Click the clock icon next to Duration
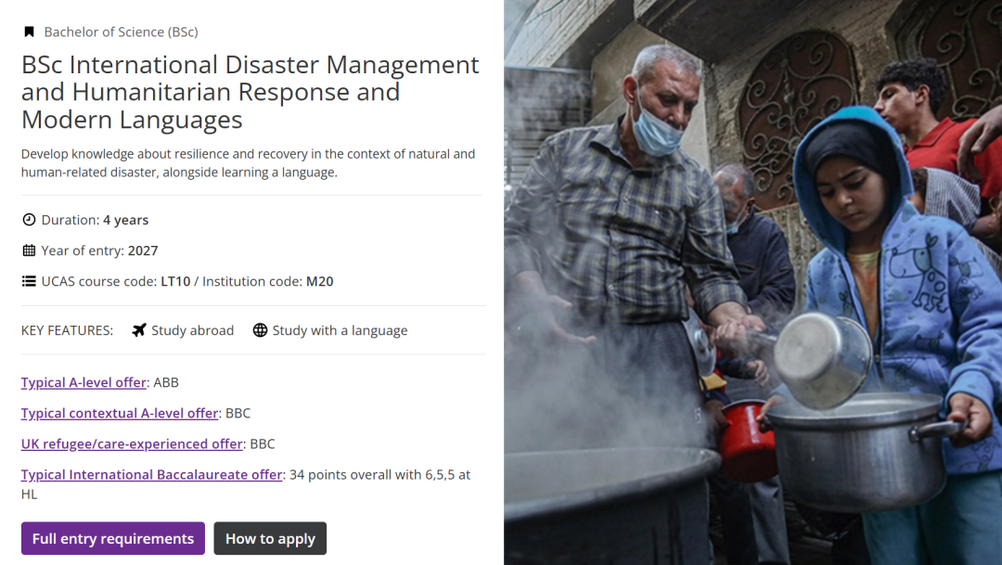The width and height of the screenshot is (1002, 565). pyautogui.click(x=29, y=220)
